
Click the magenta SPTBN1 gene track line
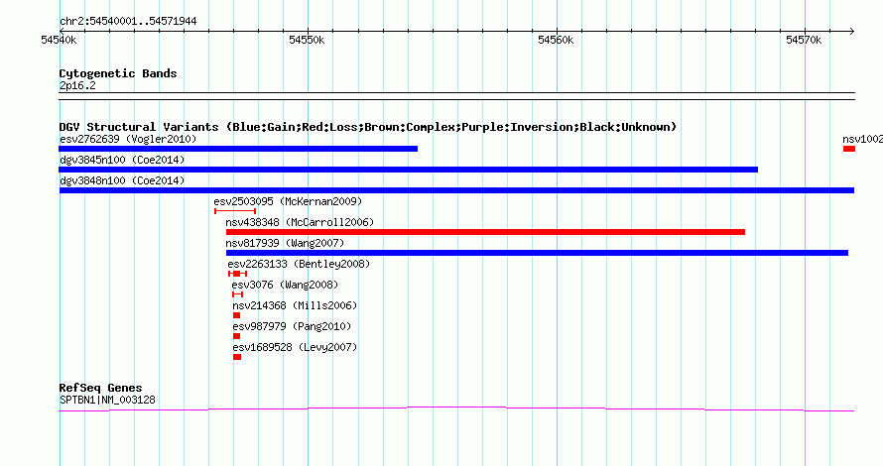click(456, 409)
